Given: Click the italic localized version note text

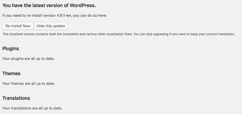Looking at the screenshot, I should (x=119, y=34).
